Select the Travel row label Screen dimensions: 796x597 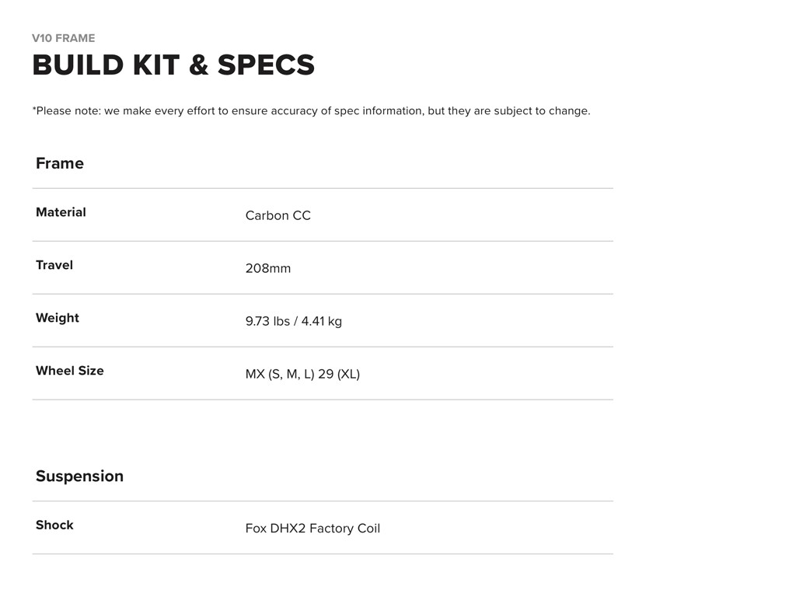point(54,265)
